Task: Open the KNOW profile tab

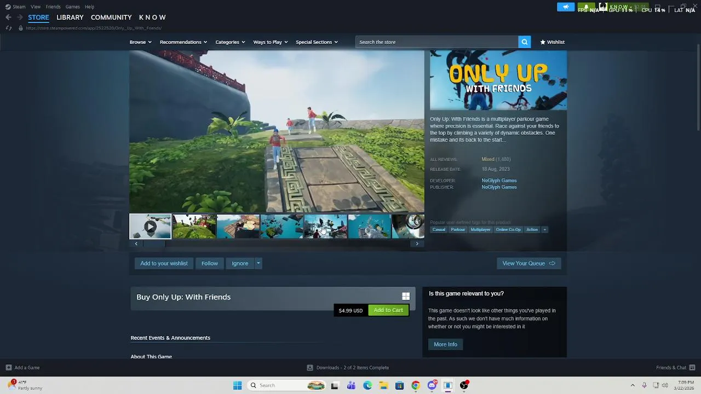Action: 152,18
